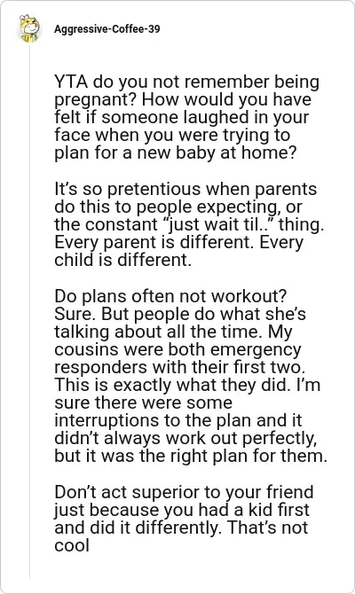Click the line 'responders with their first two.'

pyautogui.click(x=180, y=367)
